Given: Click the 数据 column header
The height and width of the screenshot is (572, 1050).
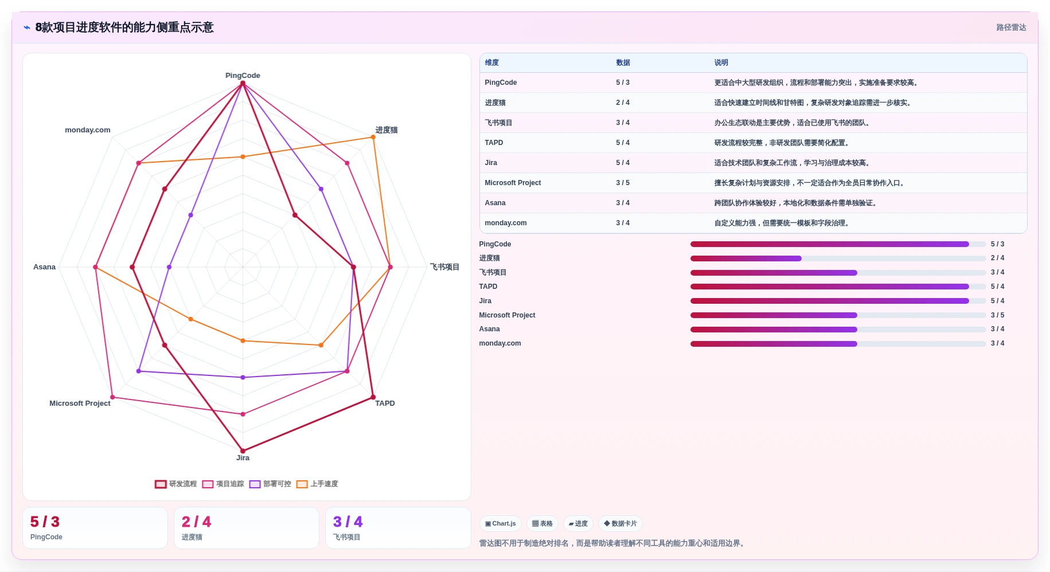Looking at the screenshot, I should (623, 62).
